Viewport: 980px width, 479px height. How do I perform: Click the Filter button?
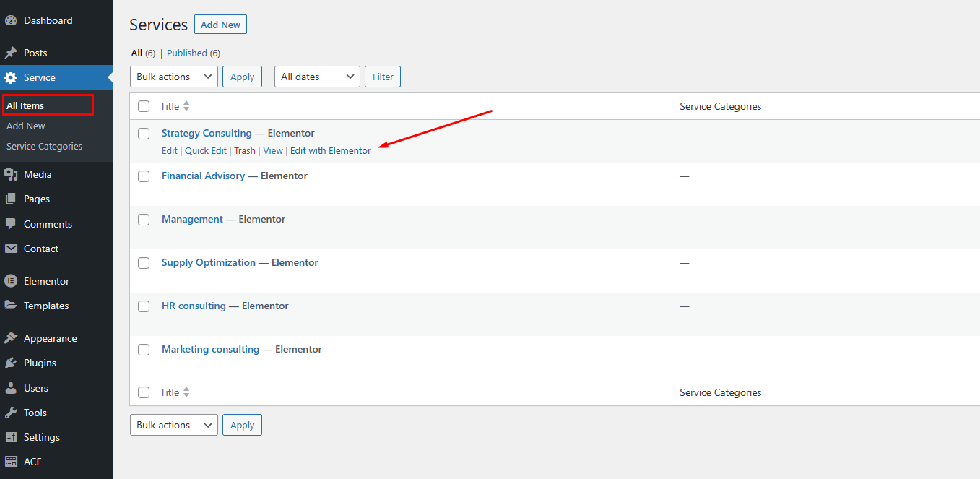(x=383, y=77)
